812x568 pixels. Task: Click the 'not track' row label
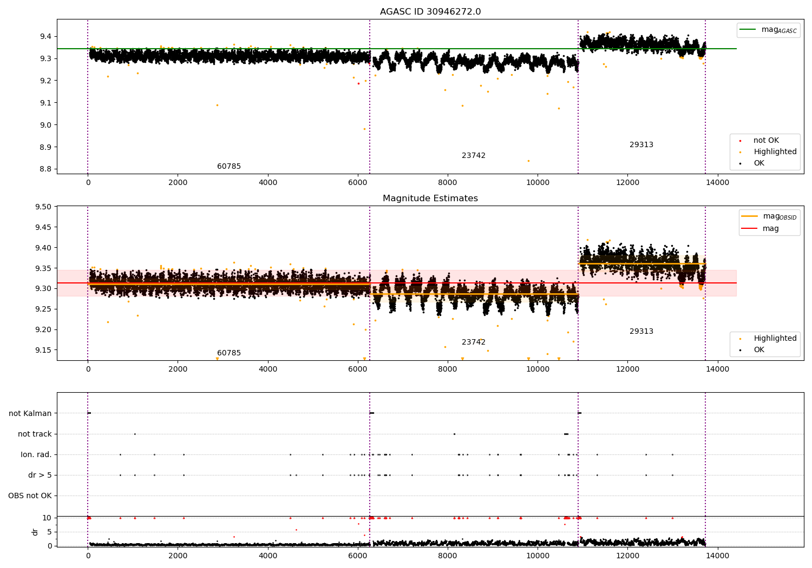tap(35, 434)
